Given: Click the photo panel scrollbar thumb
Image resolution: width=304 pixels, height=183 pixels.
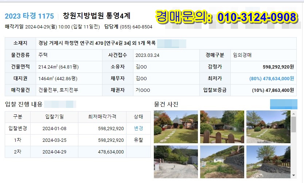Looking at the screenshot, I should [x=293, y=124].
